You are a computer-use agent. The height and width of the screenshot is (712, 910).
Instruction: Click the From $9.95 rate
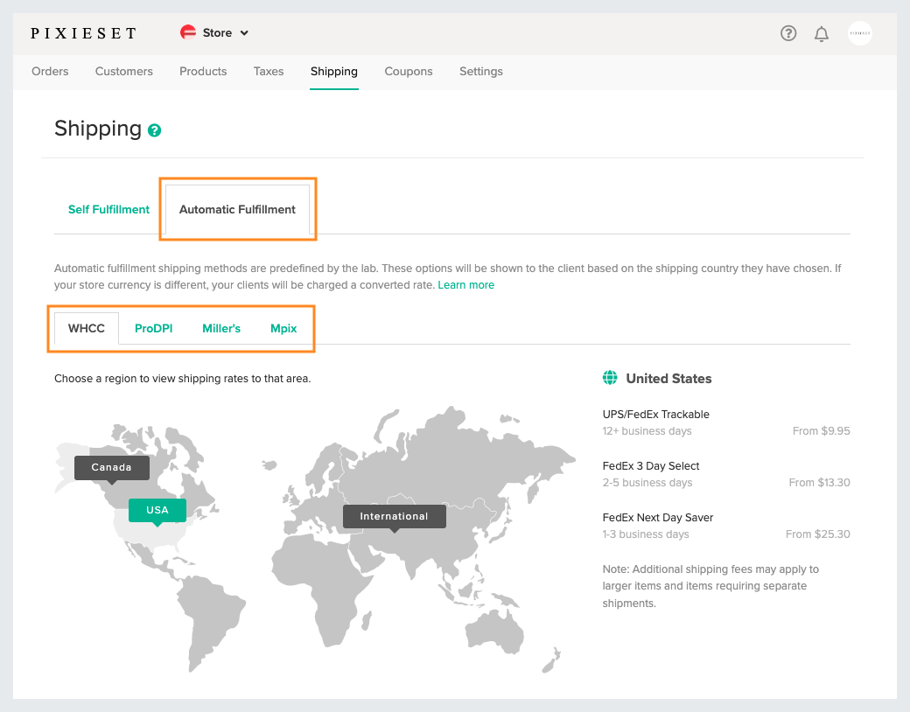click(822, 431)
